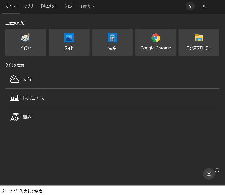
Task: Switch to the アプリ tab
Action: [x=29, y=6]
